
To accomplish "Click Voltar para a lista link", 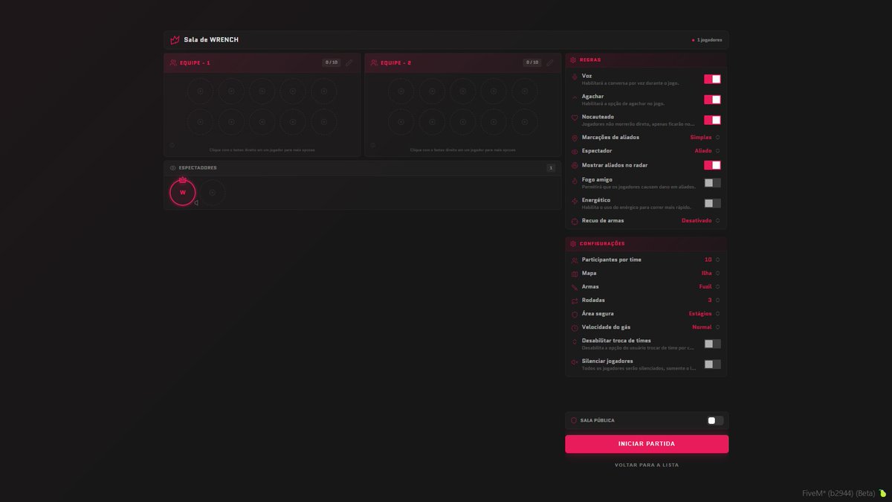I will 647,465.
